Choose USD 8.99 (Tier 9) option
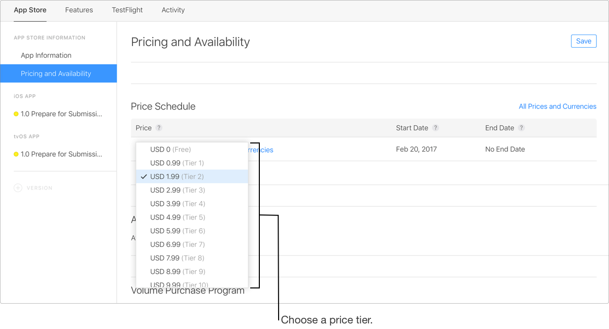The height and width of the screenshot is (329, 609). tap(177, 272)
